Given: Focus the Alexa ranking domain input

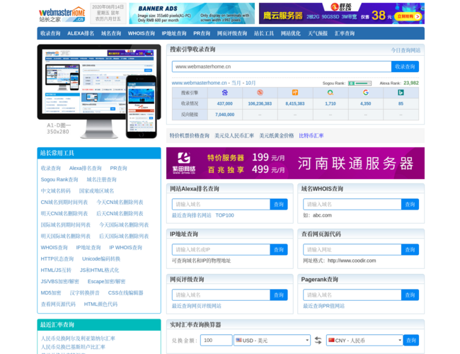Looking at the screenshot, I should pos(221,205).
